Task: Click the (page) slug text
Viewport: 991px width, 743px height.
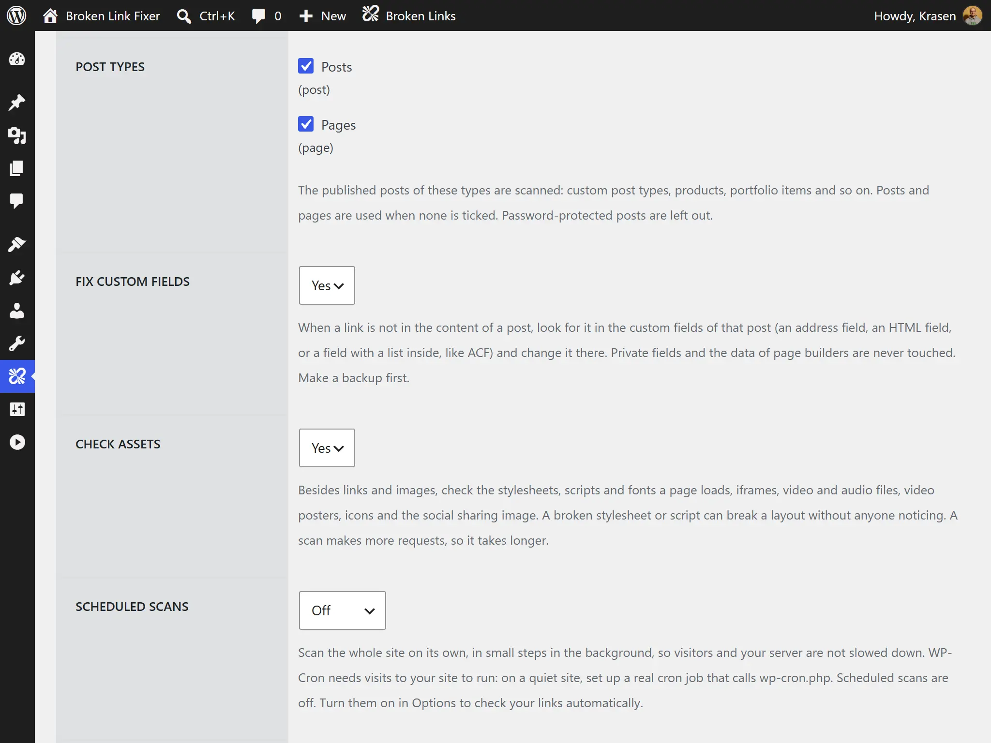Action: (x=315, y=148)
